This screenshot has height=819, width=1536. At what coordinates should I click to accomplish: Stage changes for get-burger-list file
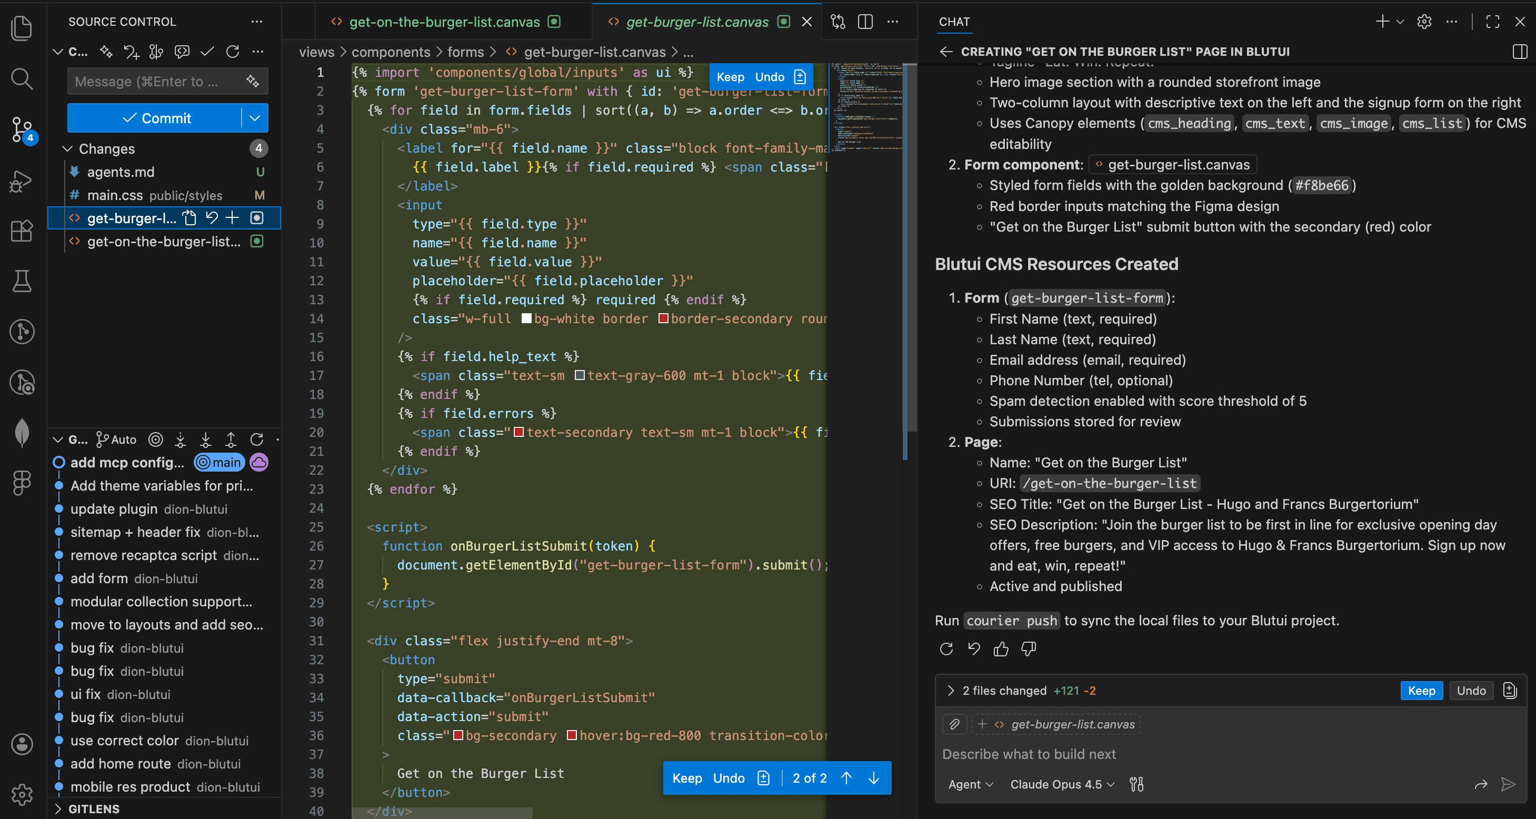coord(232,218)
